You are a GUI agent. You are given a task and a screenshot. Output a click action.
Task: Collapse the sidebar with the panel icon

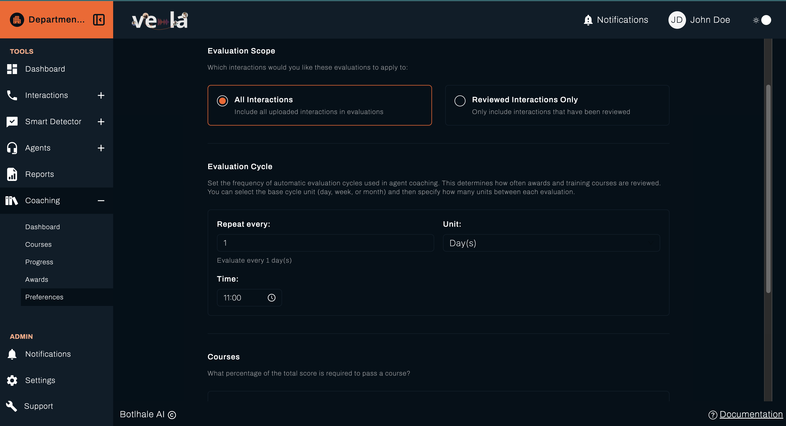[x=99, y=19]
